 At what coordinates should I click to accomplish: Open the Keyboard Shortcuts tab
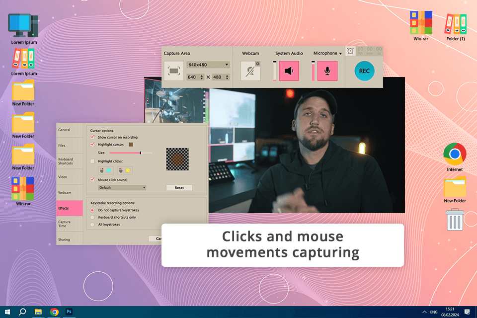tap(70, 161)
